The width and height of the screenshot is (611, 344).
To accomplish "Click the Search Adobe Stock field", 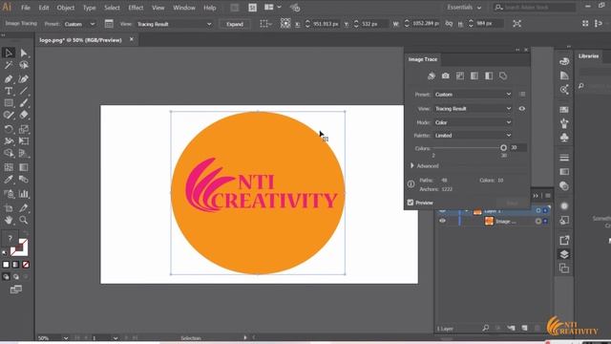I will coord(535,8).
